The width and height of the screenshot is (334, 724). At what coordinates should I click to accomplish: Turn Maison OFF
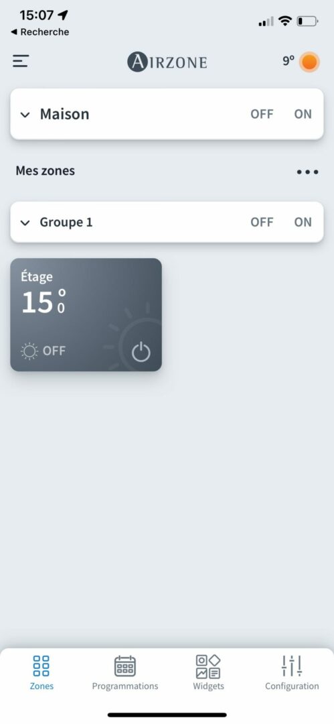tap(262, 114)
